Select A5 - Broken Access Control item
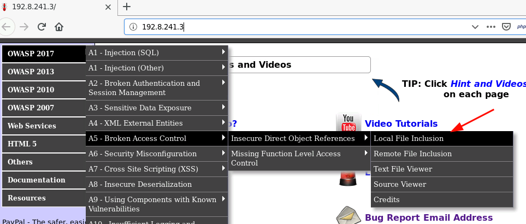The width and height of the screenshot is (526, 224). [157, 138]
